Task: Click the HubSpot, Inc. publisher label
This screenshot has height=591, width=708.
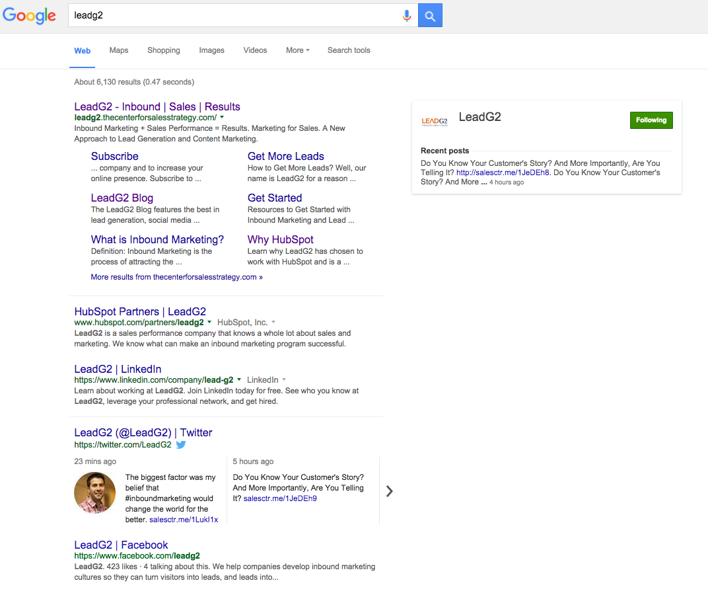Action: pyautogui.click(x=242, y=323)
